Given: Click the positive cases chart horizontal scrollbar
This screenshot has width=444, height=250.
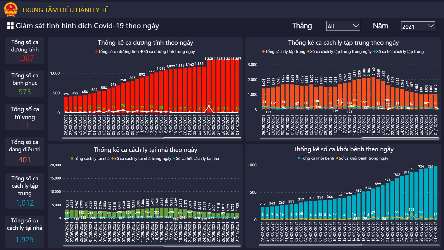Looking at the screenshot, I should tap(202, 139).
